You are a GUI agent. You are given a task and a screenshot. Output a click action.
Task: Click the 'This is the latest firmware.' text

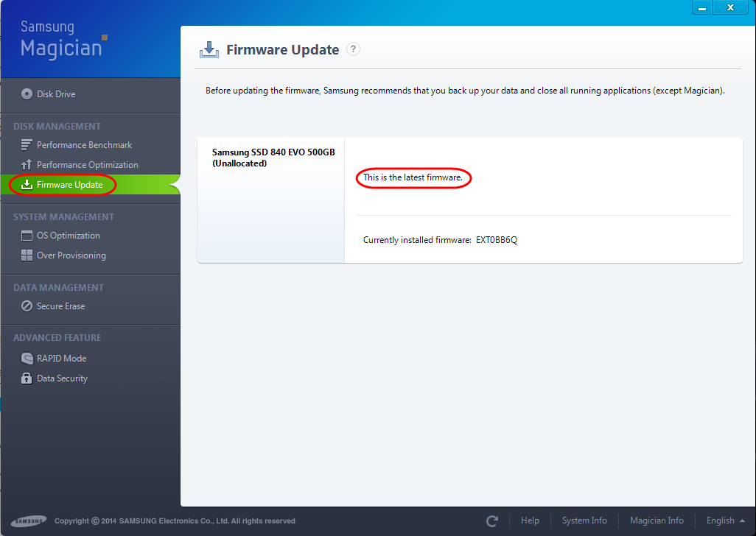click(413, 177)
